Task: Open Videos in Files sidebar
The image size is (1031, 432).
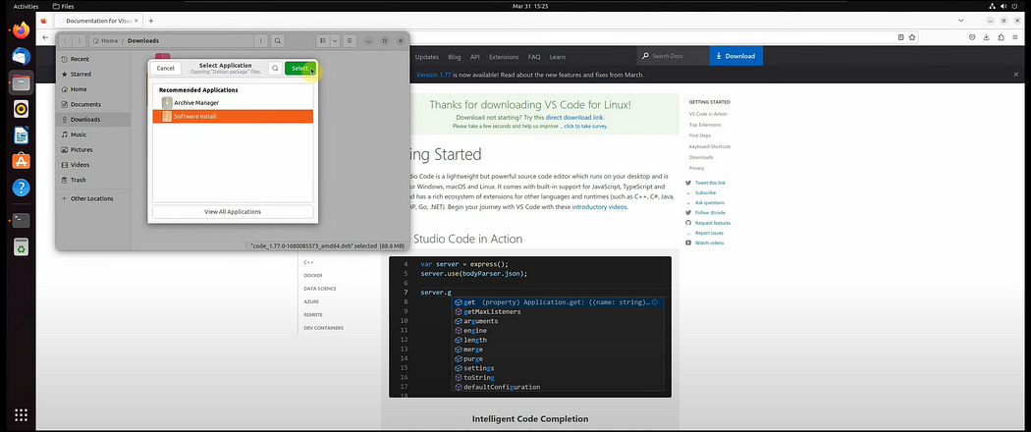Action: coord(92,165)
